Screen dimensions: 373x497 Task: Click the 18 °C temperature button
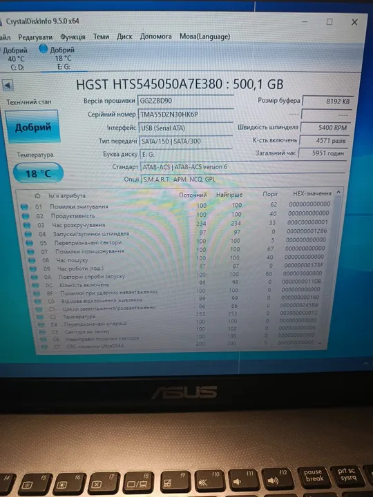[39, 173]
